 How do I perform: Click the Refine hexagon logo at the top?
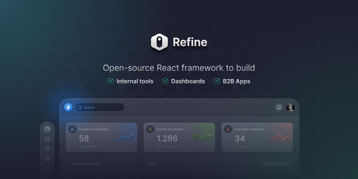pos(159,42)
